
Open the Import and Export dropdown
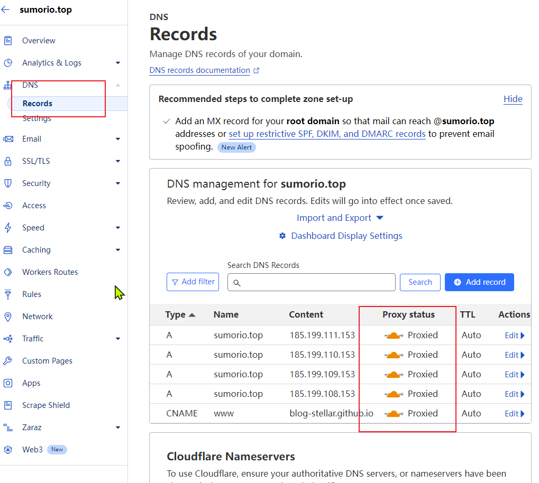point(340,218)
